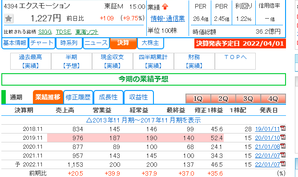Open compared stock SIGG link
The height and width of the screenshot is (177, 298).
click(45, 32)
